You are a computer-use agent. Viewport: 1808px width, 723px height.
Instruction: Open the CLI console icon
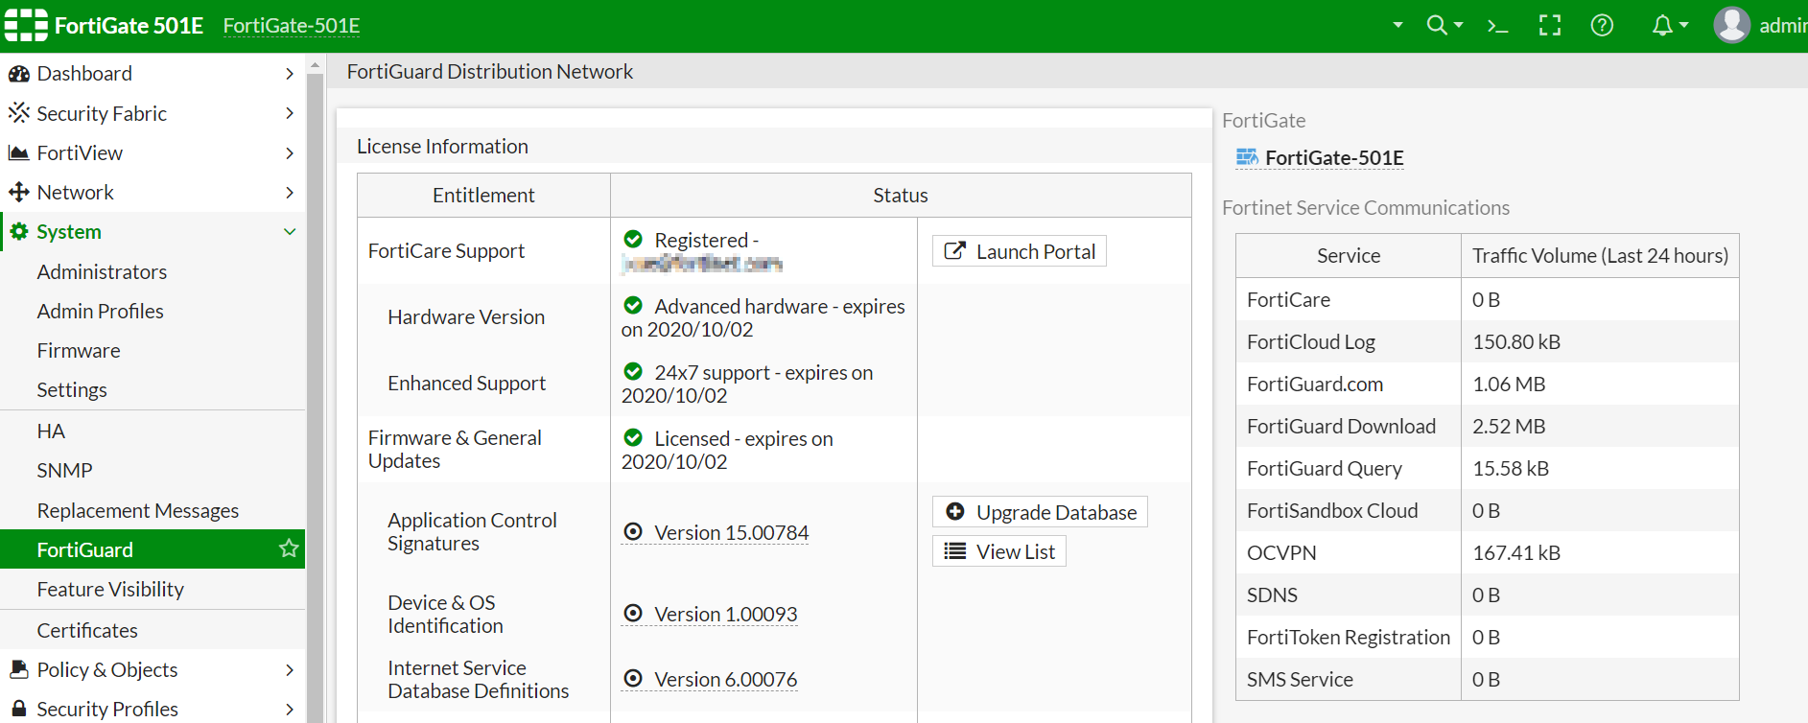tap(1497, 26)
